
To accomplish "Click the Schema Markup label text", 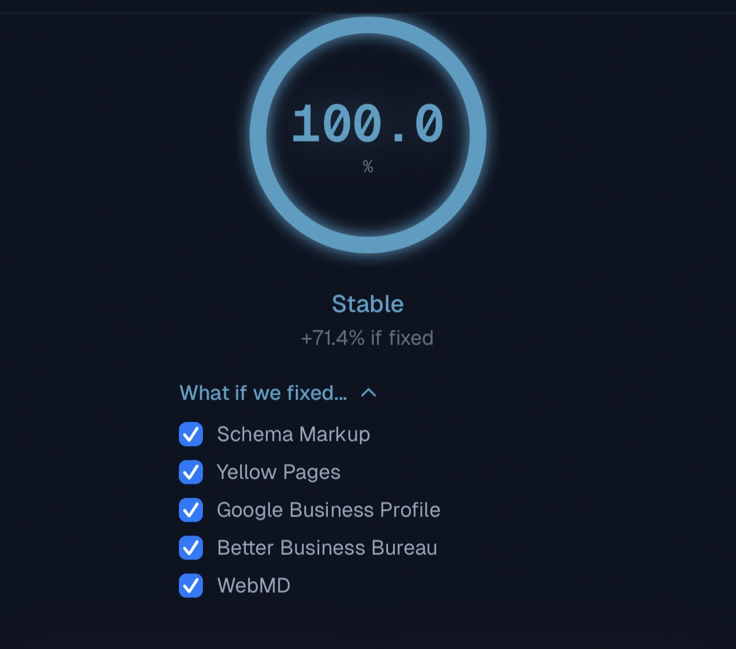I will pos(293,434).
